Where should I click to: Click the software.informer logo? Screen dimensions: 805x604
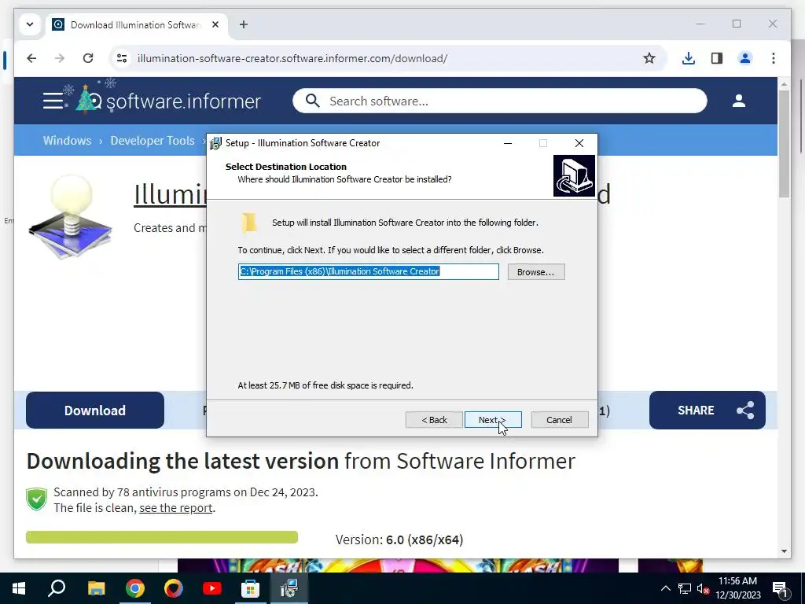click(168, 100)
